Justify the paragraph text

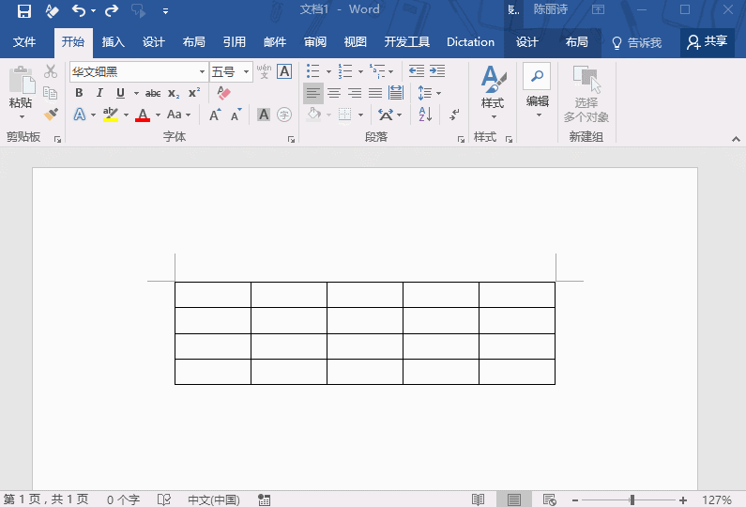(375, 93)
